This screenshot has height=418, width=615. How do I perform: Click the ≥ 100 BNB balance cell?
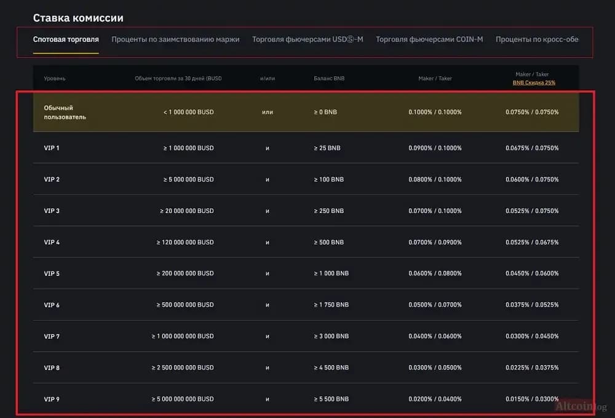tap(328, 179)
